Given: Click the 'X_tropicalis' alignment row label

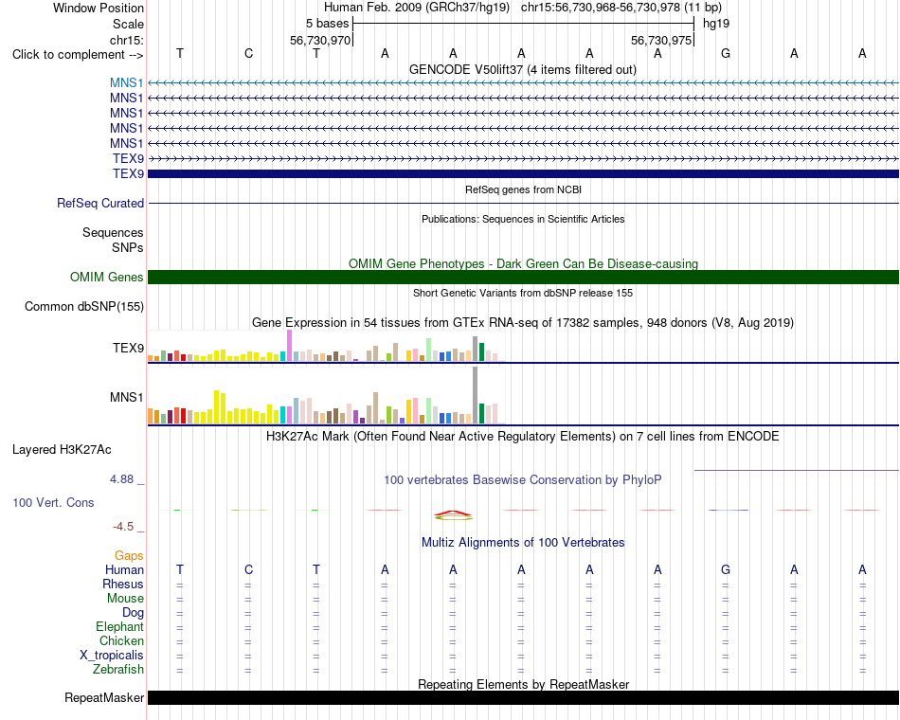Looking at the screenshot, I should 112,656.
